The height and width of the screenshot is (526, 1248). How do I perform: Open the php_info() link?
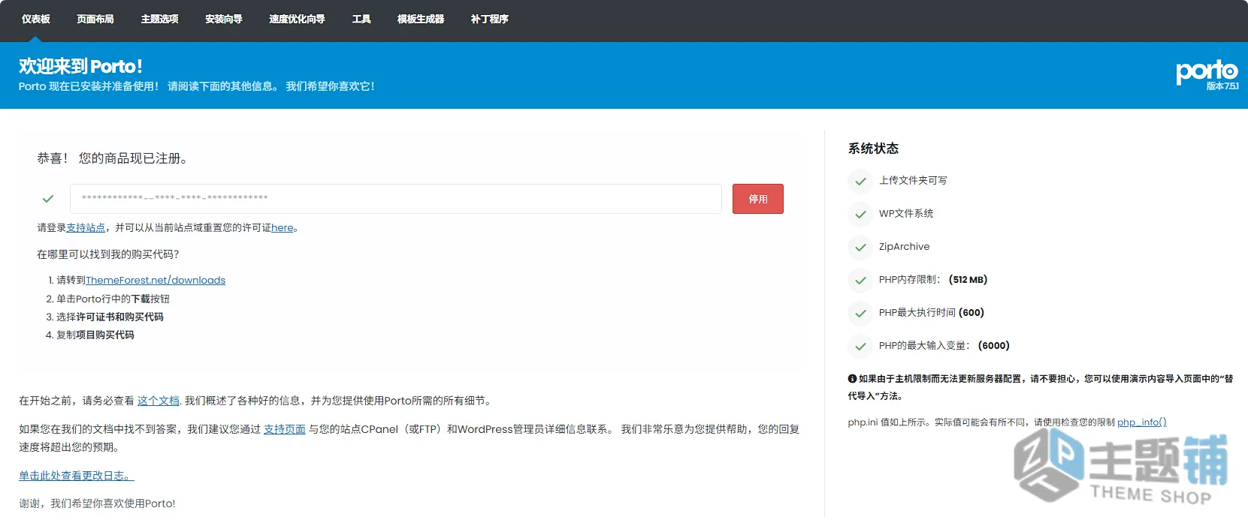pyautogui.click(x=1142, y=422)
